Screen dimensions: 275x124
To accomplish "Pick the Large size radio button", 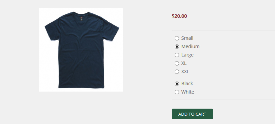I will coord(177,55).
